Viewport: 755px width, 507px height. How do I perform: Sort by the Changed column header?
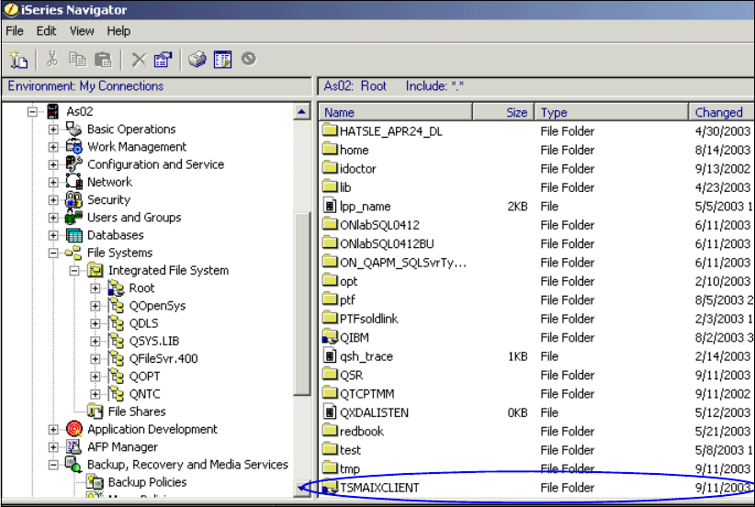(722, 112)
